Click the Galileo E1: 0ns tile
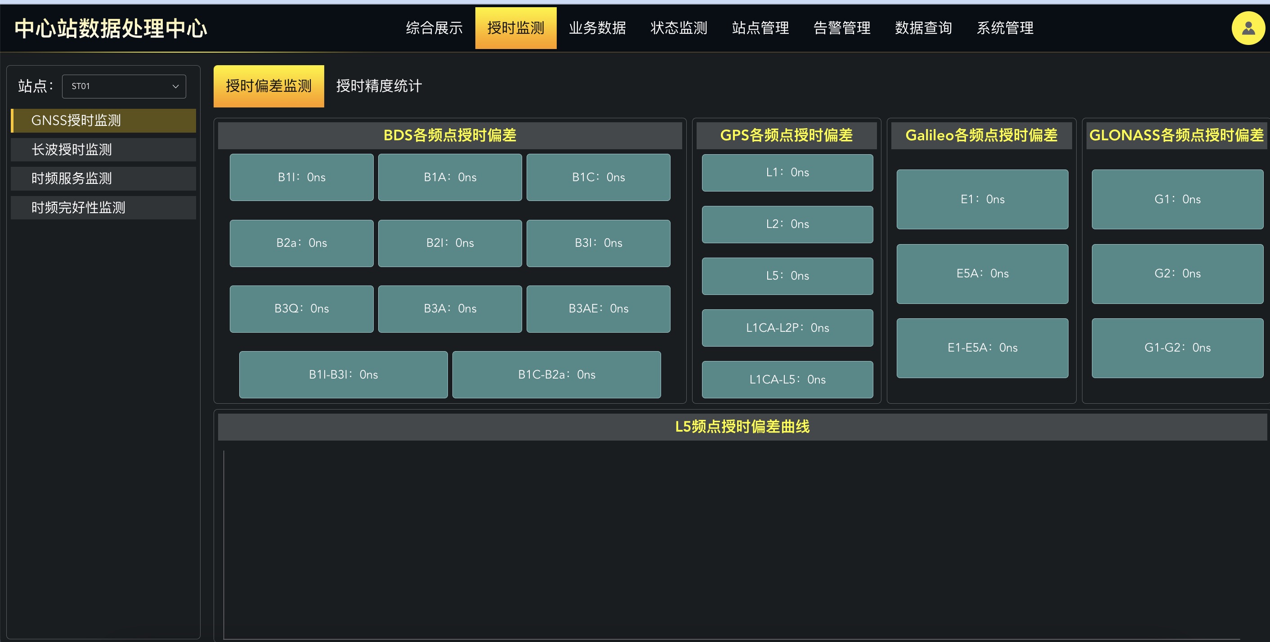The image size is (1270, 642). [x=982, y=200]
